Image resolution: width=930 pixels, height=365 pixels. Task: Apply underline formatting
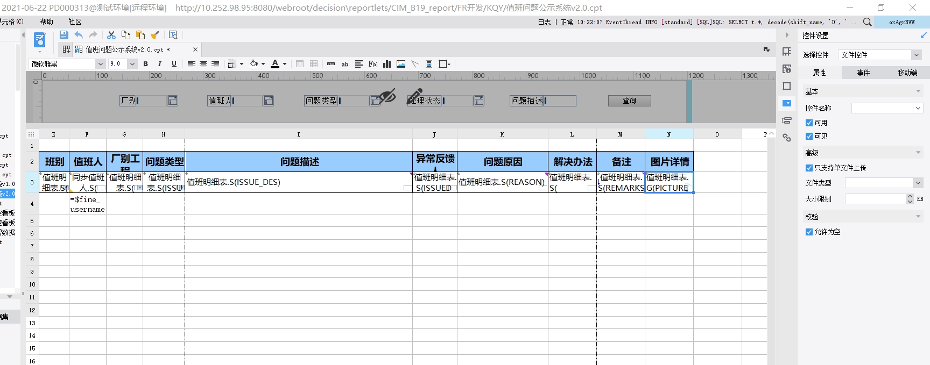[x=174, y=64]
